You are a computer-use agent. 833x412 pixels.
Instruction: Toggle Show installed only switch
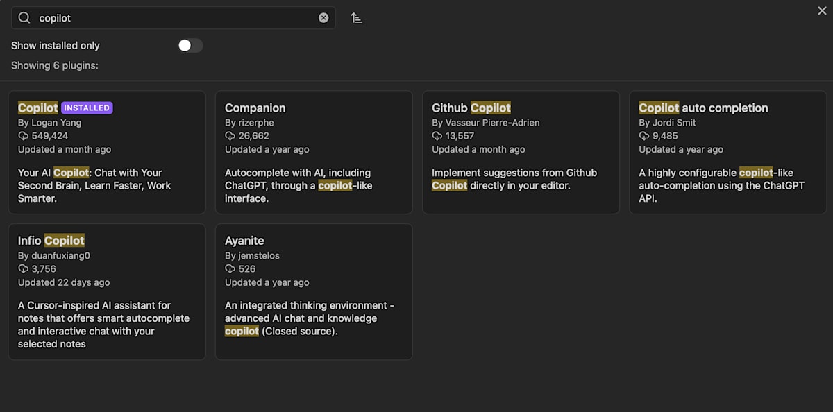(x=190, y=46)
